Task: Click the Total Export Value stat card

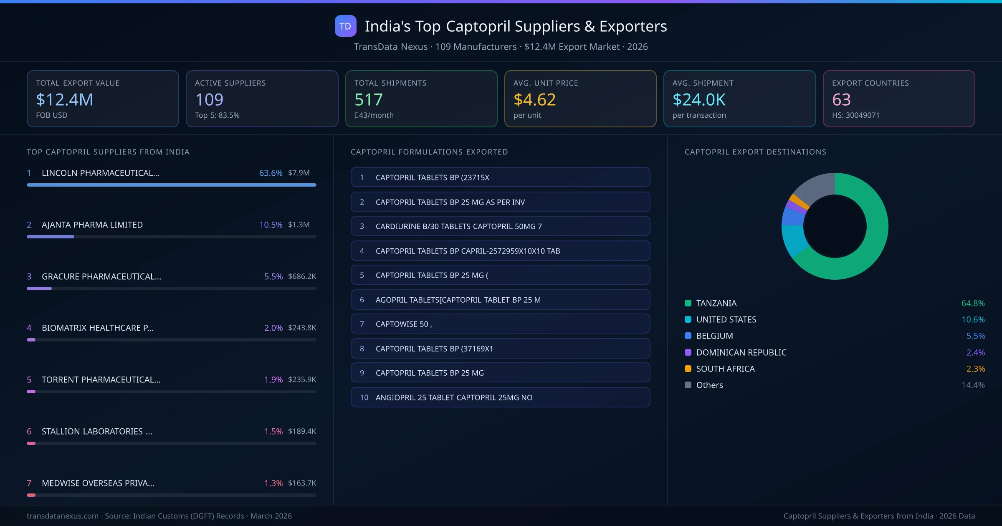Action: [102, 99]
